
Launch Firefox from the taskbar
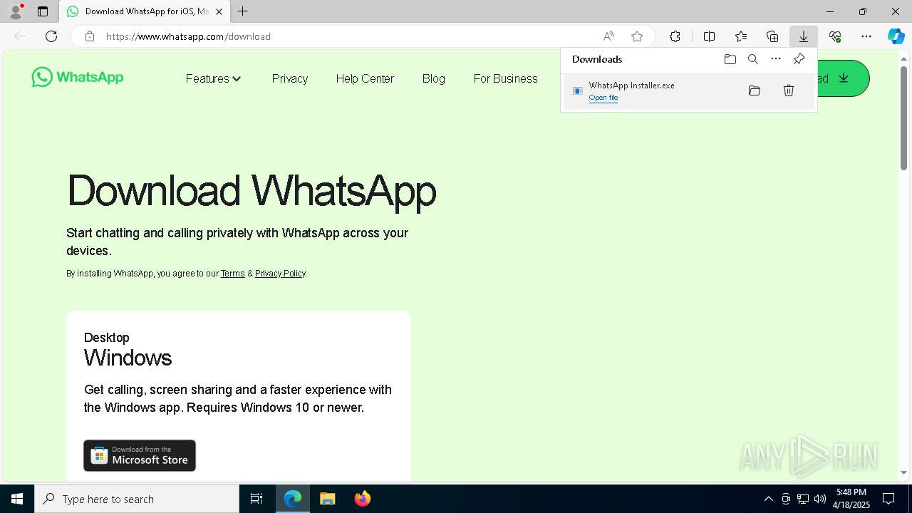click(362, 499)
